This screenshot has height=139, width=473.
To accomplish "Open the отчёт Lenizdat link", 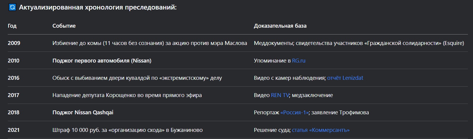I will pyautogui.click(x=345, y=78).
